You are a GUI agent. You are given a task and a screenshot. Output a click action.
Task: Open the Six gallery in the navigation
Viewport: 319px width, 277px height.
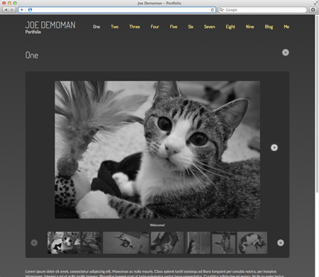coord(191,27)
